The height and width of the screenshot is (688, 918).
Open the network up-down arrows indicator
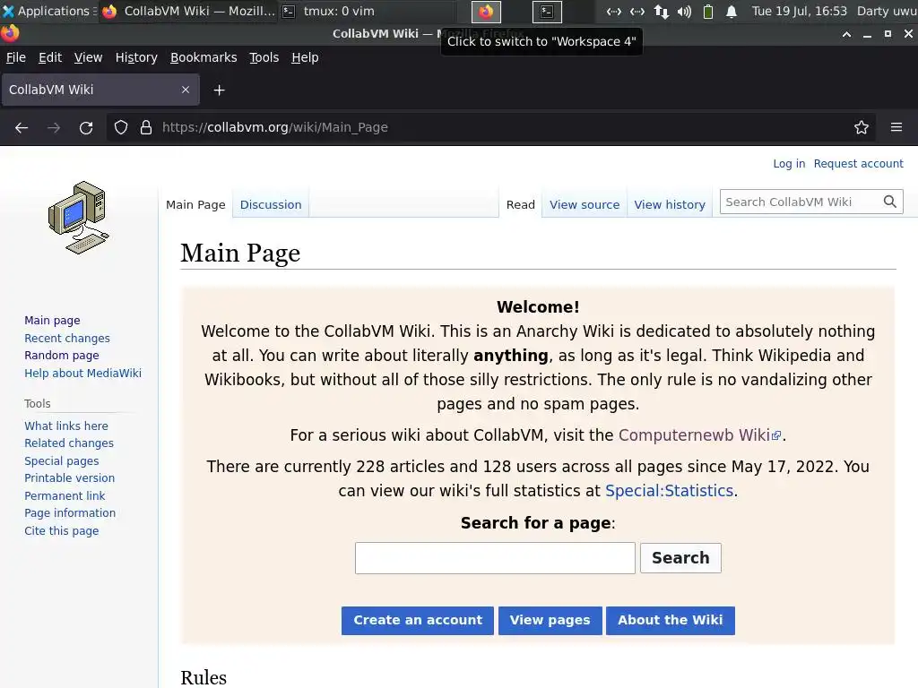click(662, 11)
